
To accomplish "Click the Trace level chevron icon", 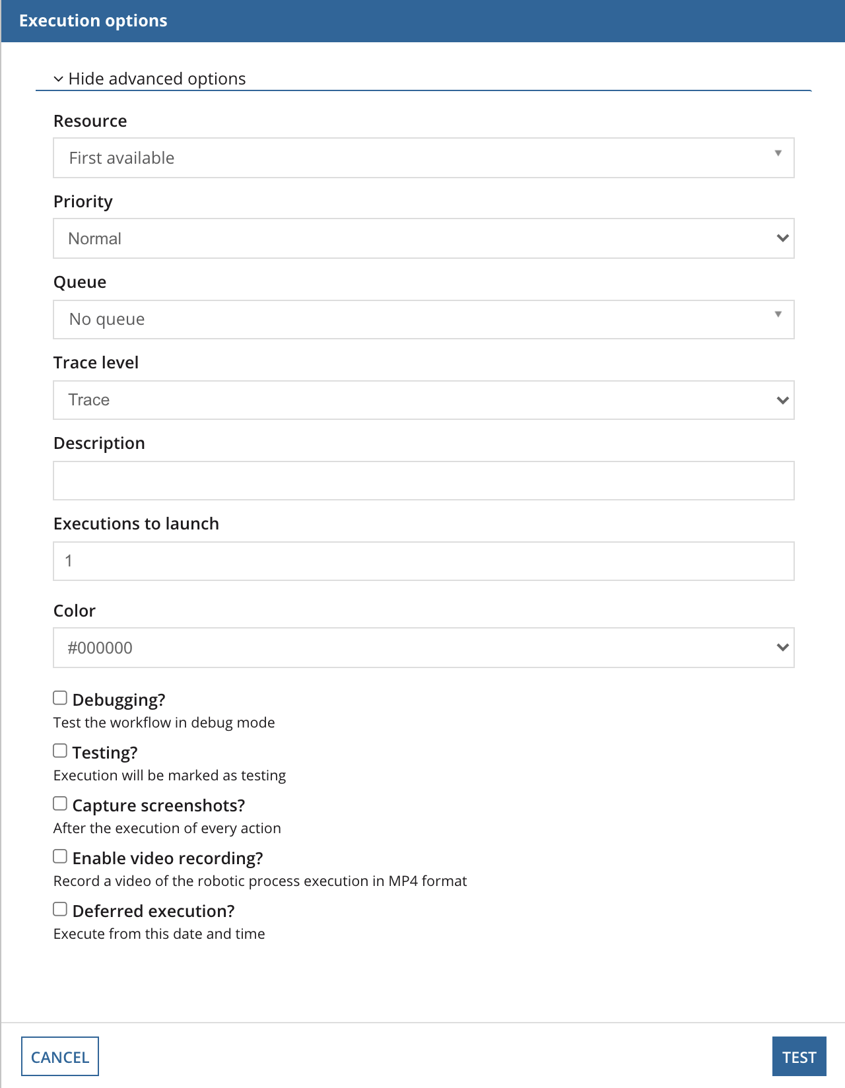I will pyautogui.click(x=782, y=399).
